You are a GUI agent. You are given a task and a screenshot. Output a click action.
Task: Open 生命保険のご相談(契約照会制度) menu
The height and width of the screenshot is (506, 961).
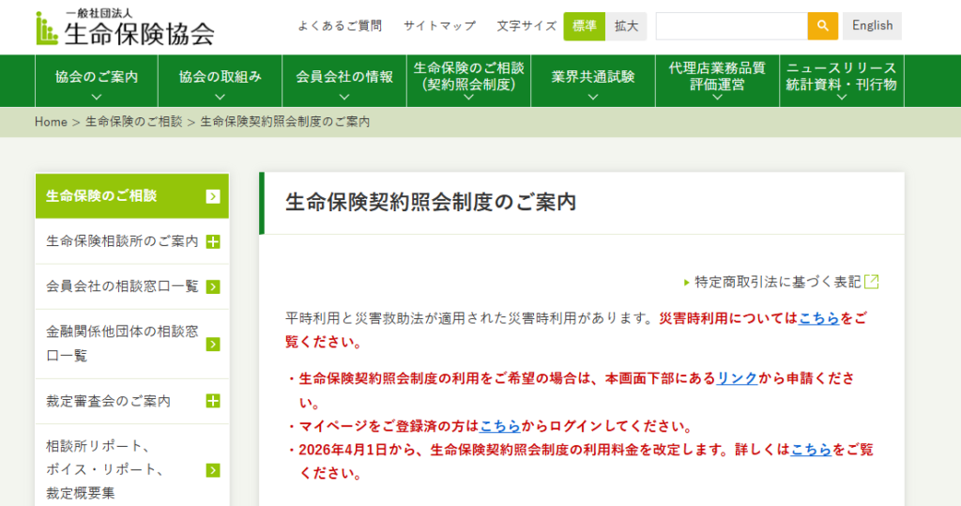click(x=469, y=81)
